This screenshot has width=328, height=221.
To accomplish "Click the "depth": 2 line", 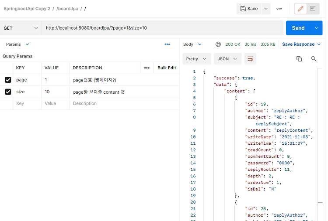I will point(259,176).
